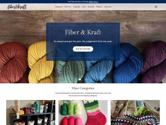The width and height of the screenshot is (166, 125).
Task: Go to the Featured nav link
Action: click(x=77, y=7)
